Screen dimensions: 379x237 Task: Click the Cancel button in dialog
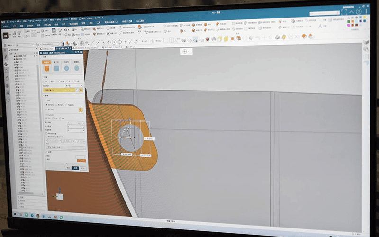83,168
